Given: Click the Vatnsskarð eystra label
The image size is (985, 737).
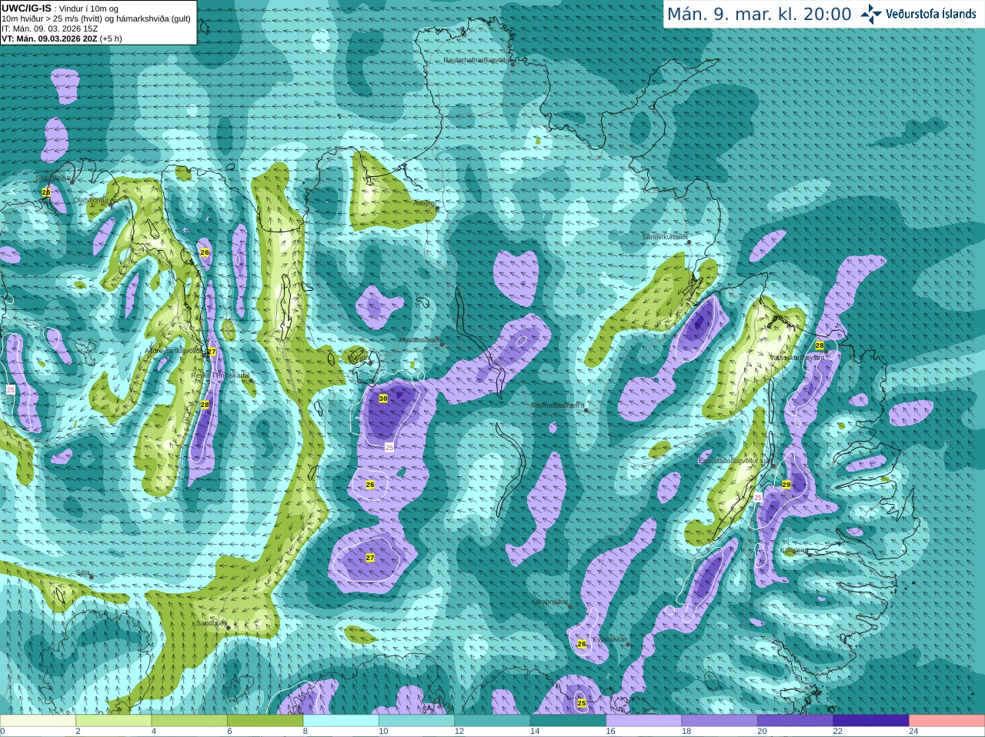Looking at the screenshot, I should tap(797, 358).
